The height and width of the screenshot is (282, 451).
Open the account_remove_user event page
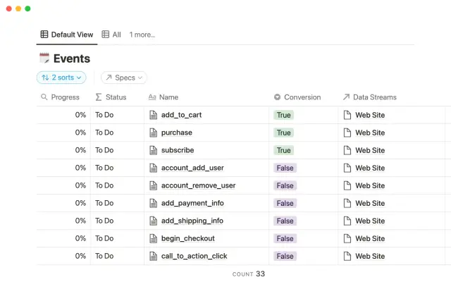coord(198,185)
